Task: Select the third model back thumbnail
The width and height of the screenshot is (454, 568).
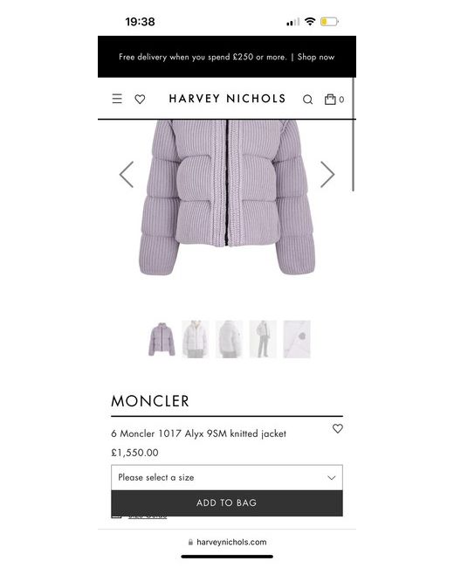Action: coord(229,339)
